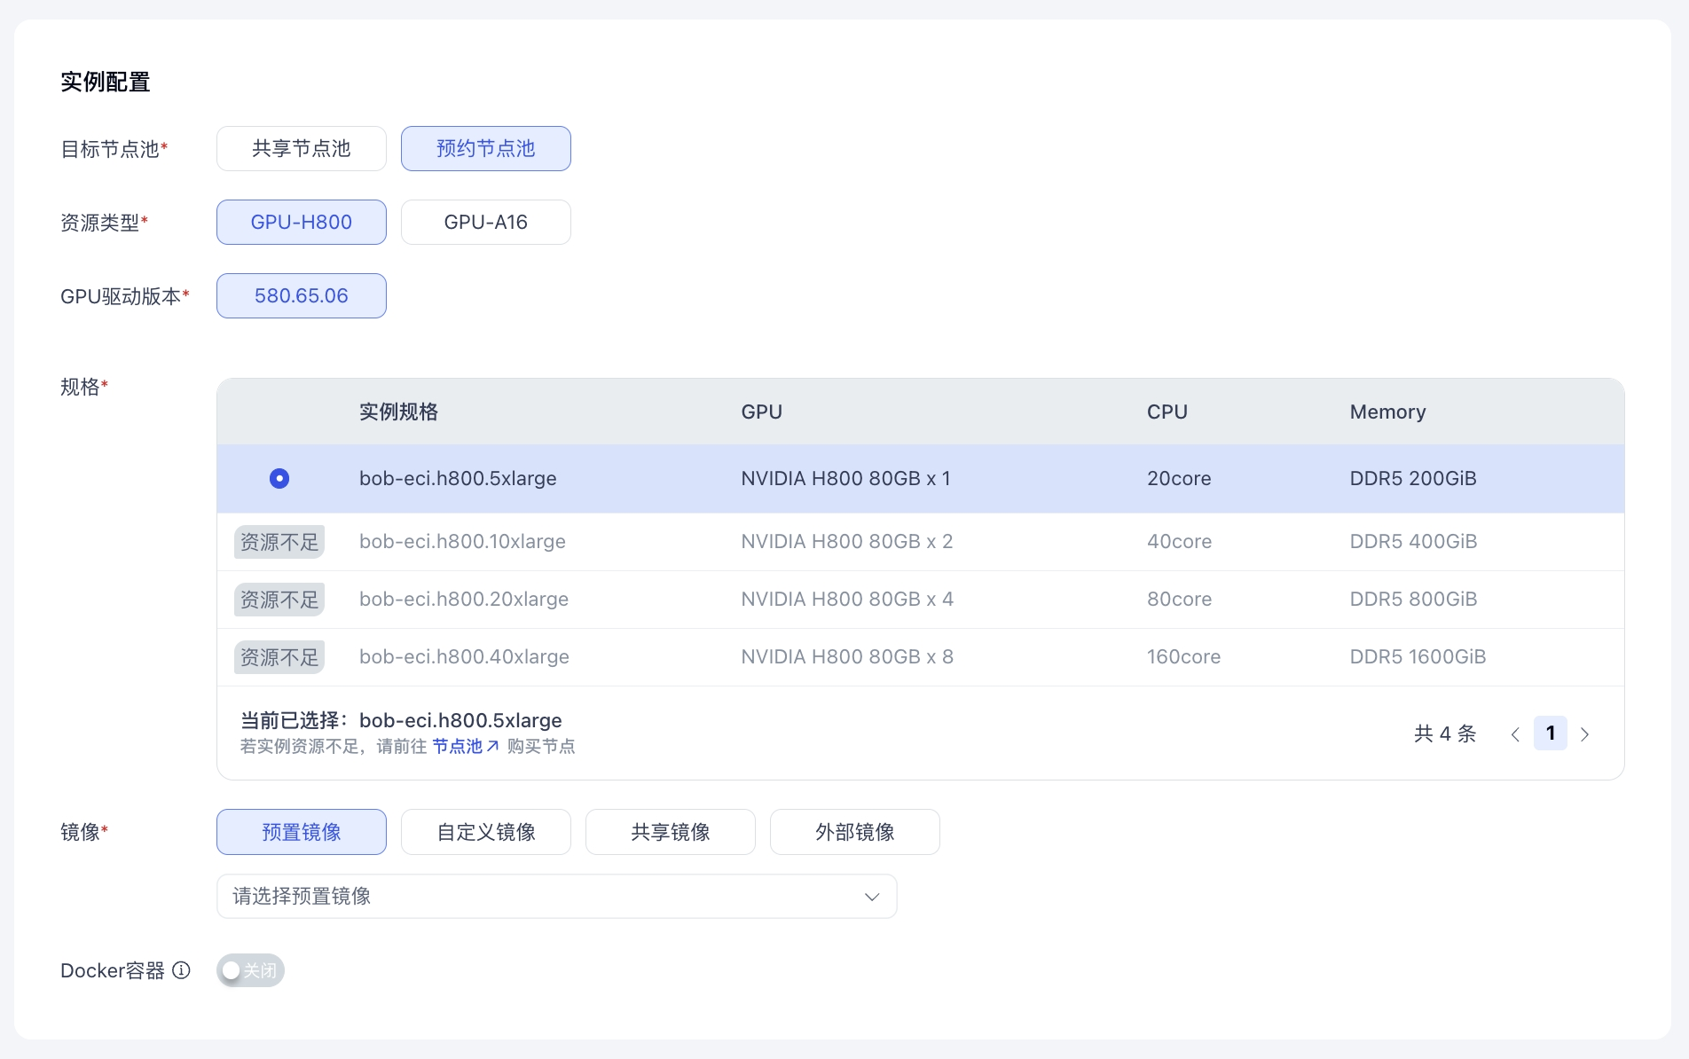Select the 共享节点池 option
Viewport: 1689px width, 1059px height.
[x=302, y=149]
